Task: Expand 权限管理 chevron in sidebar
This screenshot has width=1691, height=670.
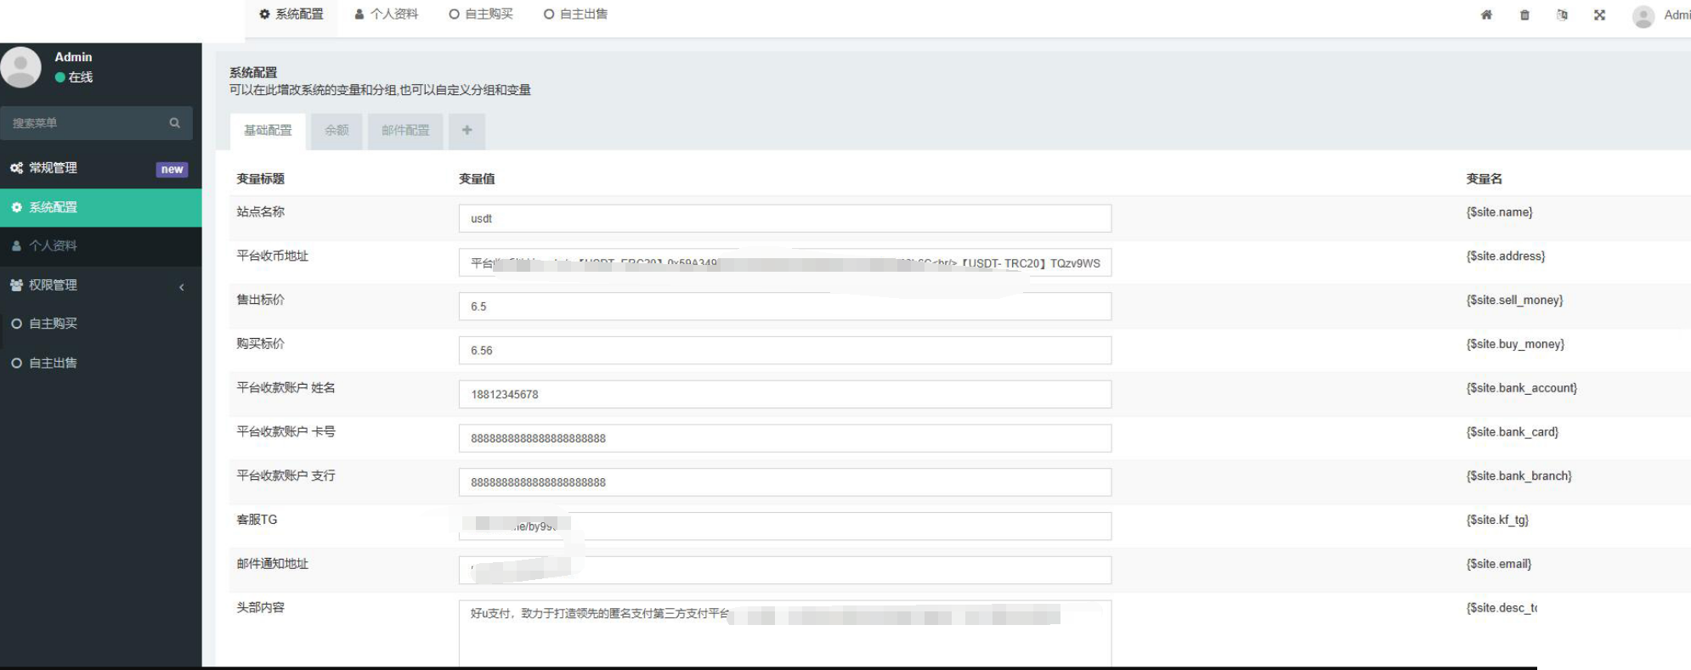Action: click(181, 286)
